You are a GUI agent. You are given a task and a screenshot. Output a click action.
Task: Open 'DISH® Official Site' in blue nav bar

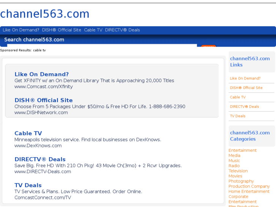62,30
